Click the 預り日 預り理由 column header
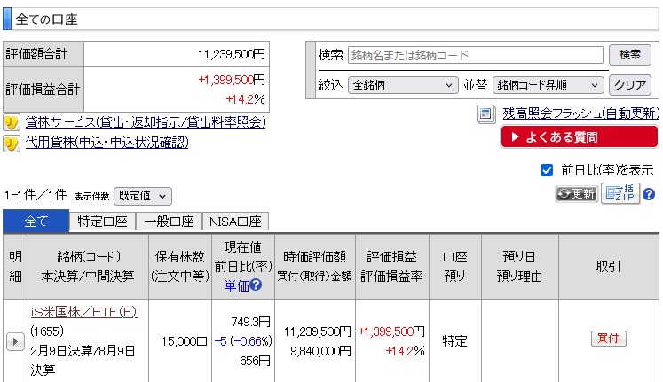Viewport: 663px width, 382px height. tap(519, 267)
